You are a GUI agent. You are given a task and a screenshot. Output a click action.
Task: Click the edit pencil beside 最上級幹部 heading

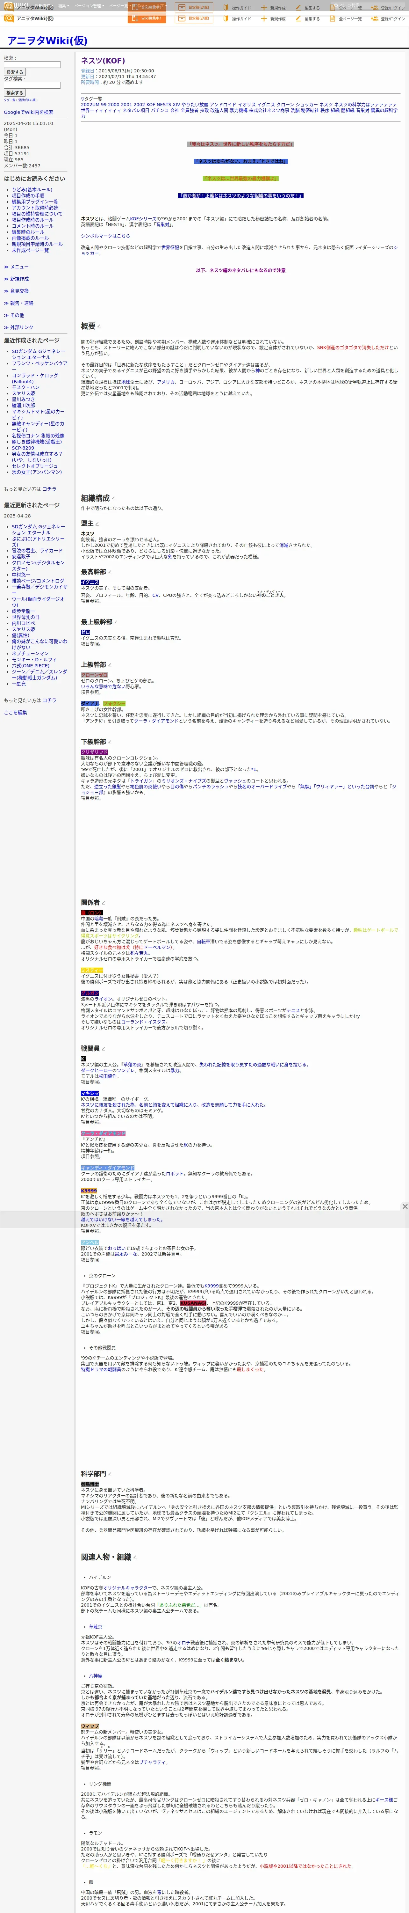point(116,622)
